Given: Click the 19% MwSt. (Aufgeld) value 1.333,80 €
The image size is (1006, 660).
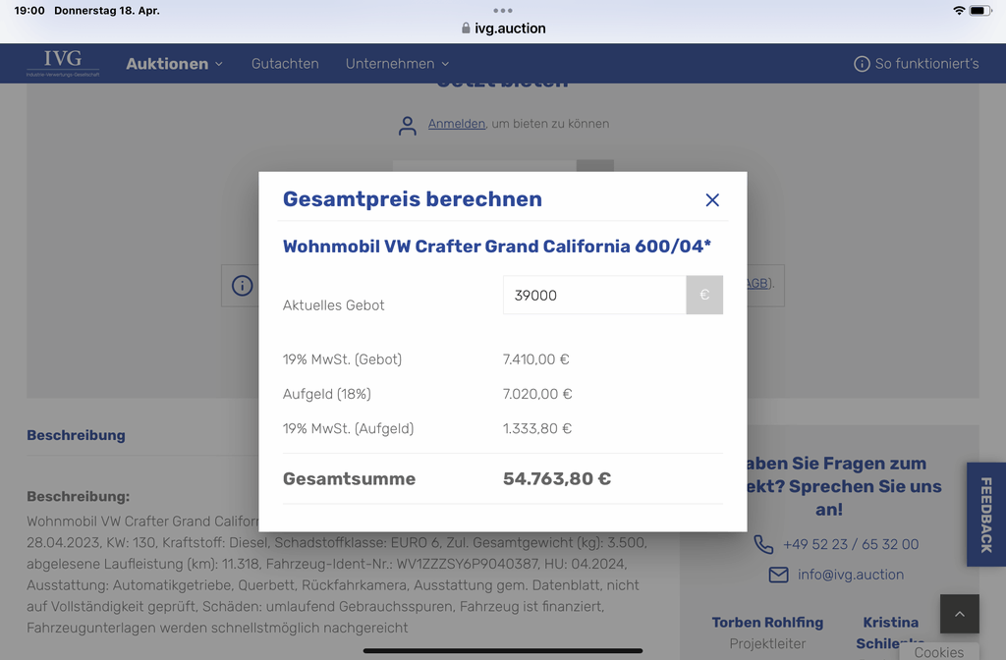Looking at the screenshot, I should click(537, 428).
